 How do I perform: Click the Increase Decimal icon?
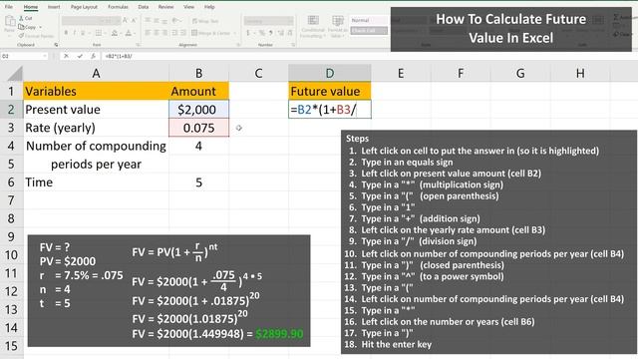(280, 33)
